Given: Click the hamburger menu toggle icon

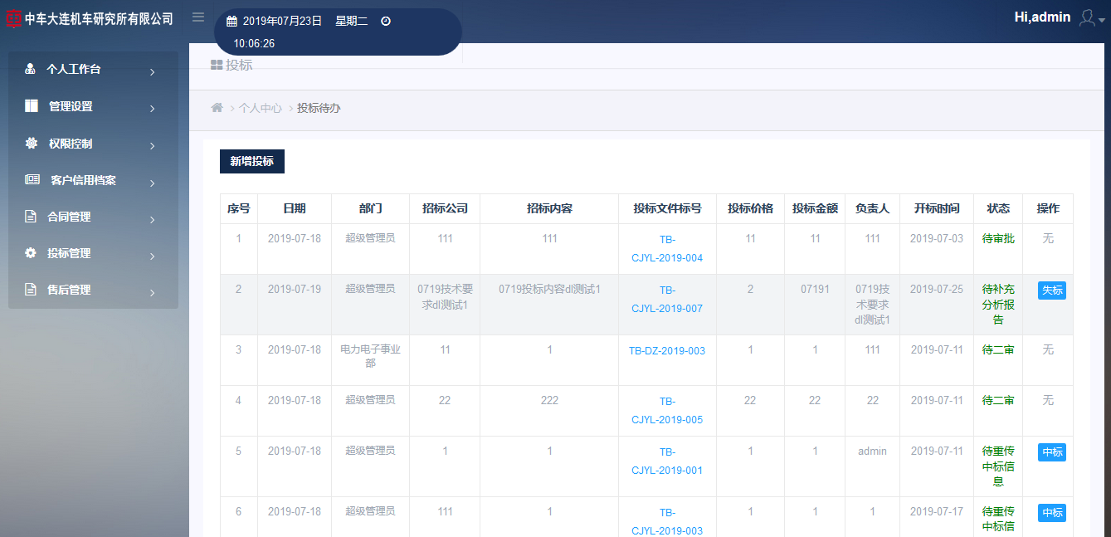Looking at the screenshot, I should pyautogui.click(x=197, y=17).
